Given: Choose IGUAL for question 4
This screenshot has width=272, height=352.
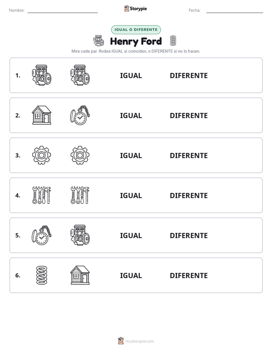Looking at the screenshot, I should coord(131,195).
